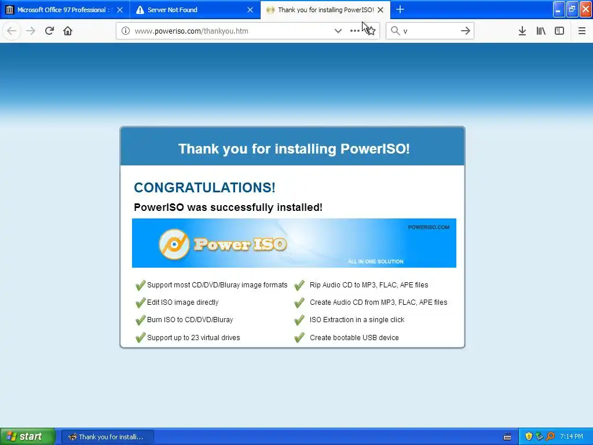Open the safely-remove-hardware tray icon

tap(539, 436)
